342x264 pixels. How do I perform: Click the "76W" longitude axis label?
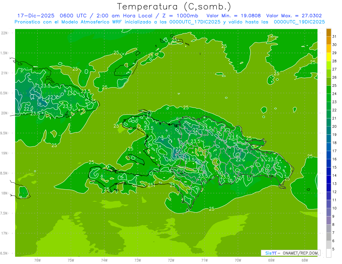tap(37, 260)
